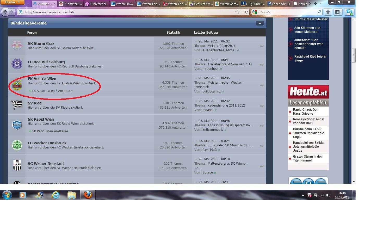Image resolution: width=371 pixels, height=236 pixels.
Task: Open article Grazer Sturm in den Titel-Himmel
Action: click(308, 158)
